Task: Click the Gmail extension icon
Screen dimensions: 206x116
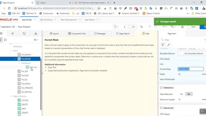Action: pyautogui.click(x=136, y=8)
